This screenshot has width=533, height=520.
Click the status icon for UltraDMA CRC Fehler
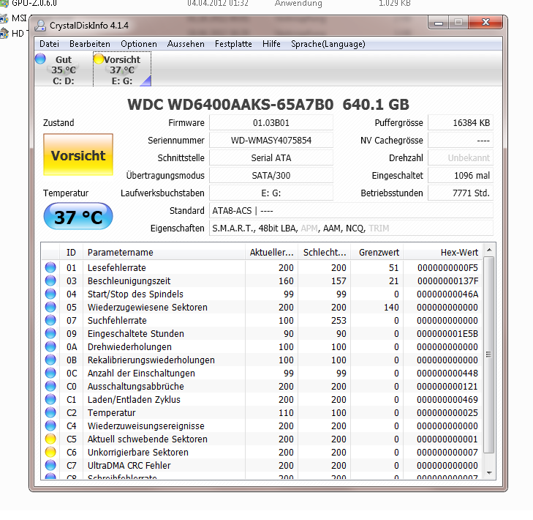pyautogui.click(x=50, y=466)
